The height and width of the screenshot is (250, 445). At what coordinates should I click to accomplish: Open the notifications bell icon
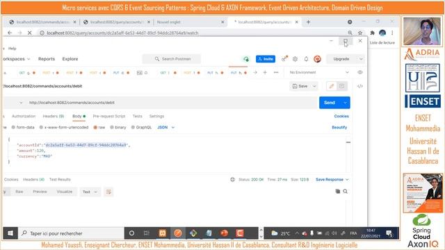tap(306, 59)
